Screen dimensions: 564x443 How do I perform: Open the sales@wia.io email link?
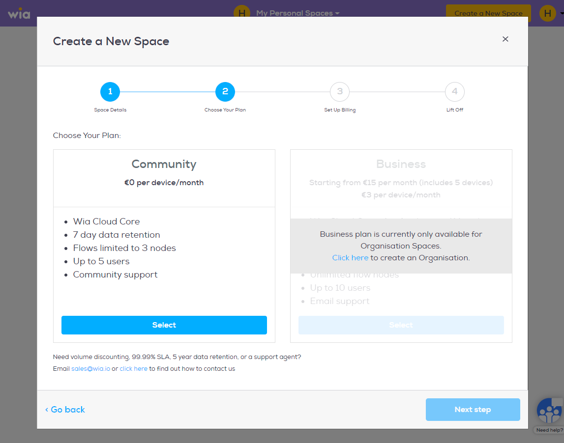coord(90,369)
